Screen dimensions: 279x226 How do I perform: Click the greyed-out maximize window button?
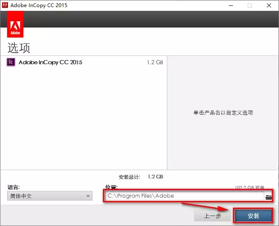[250, 5]
